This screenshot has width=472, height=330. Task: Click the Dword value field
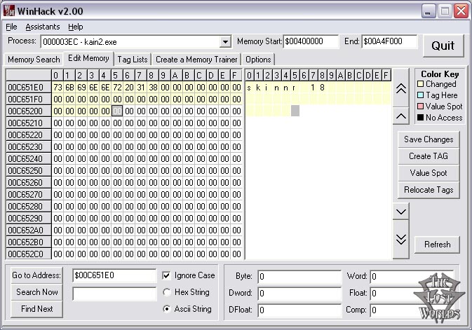pos(299,294)
